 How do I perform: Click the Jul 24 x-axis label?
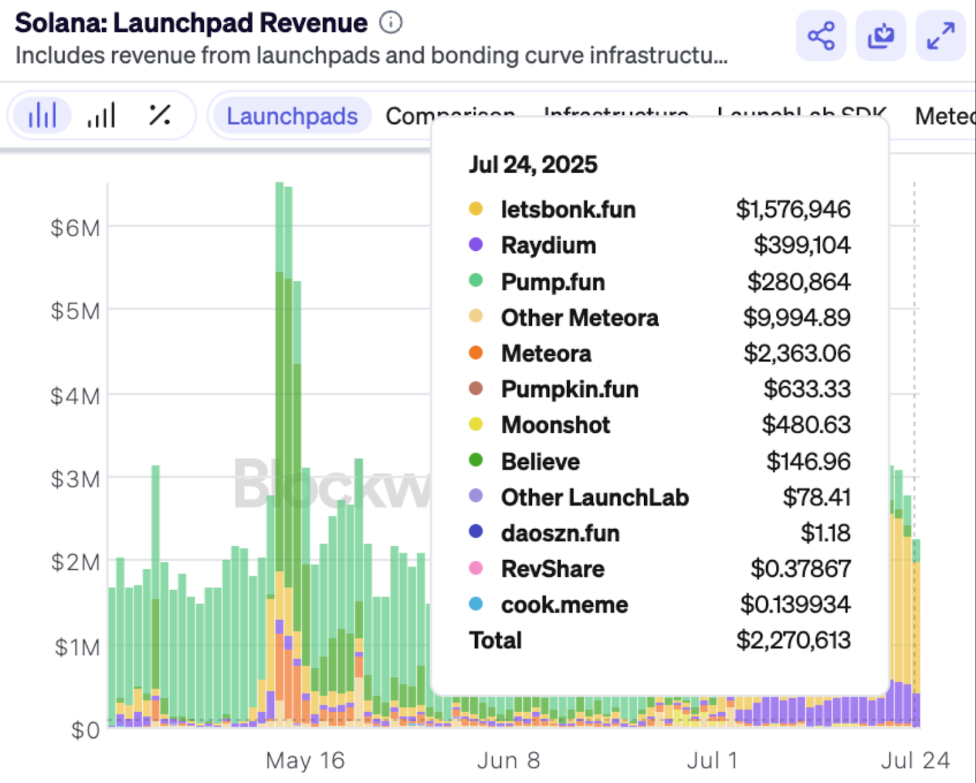(x=915, y=760)
